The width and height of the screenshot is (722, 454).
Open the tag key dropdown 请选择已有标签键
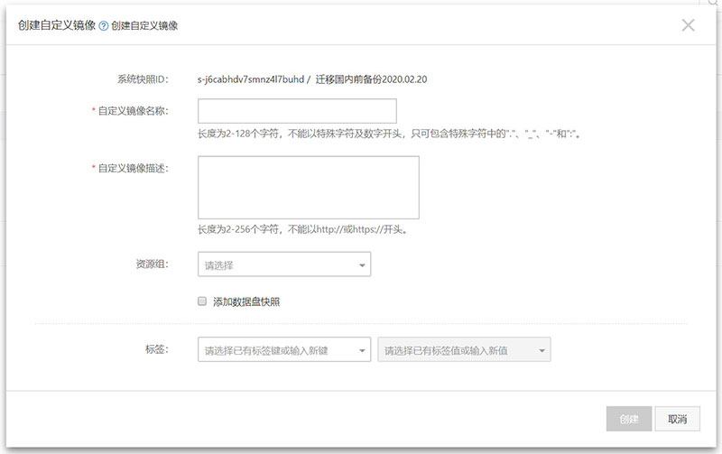(284, 349)
